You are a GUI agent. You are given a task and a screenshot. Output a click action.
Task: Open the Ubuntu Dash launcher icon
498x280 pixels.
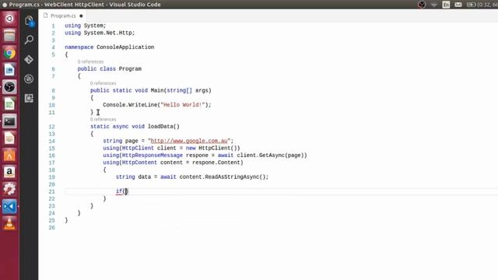[x=9, y=19]
